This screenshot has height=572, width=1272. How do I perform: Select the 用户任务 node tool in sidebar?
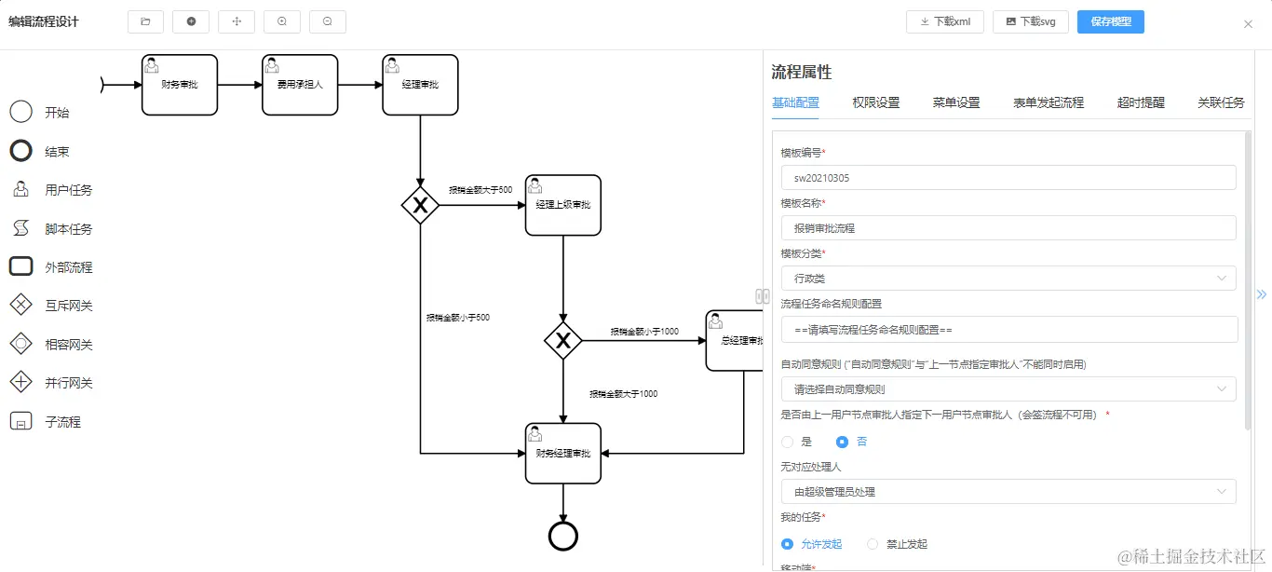pyautogui.click(x=20, y=189)
